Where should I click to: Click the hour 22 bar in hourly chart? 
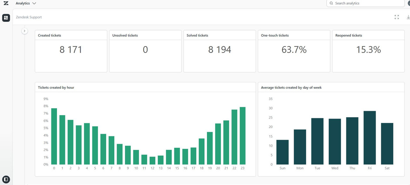[x=234, y=137]
